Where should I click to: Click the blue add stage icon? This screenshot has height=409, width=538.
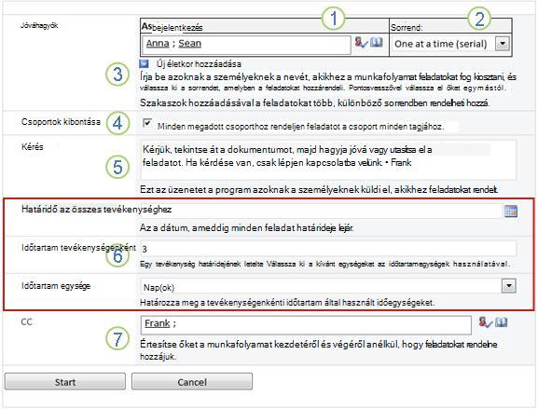pyautogui.click(x=145, y=63)
